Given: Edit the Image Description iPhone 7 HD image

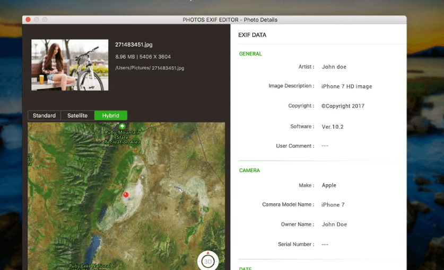Looking at the screenshot, I should (346, 86).
